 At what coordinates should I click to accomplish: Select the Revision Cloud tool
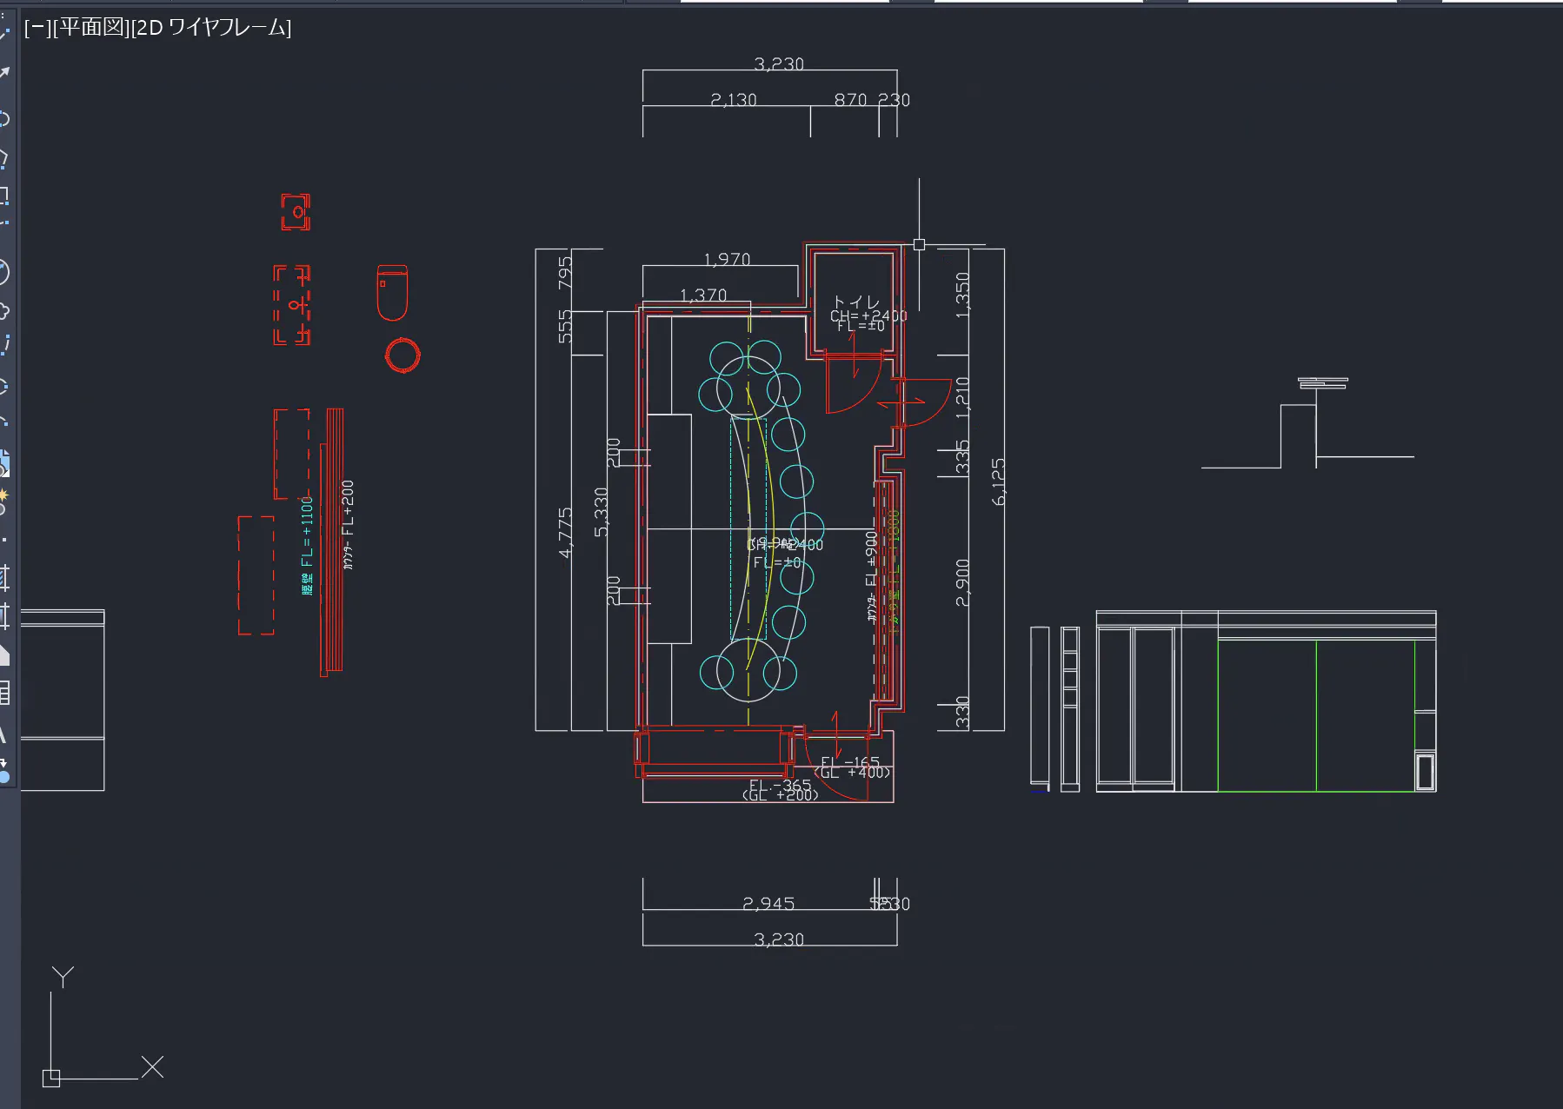[4, 310]
